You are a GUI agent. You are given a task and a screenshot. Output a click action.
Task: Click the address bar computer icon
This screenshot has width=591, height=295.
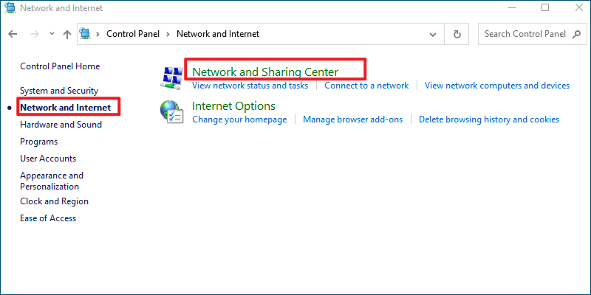(86, 34)
